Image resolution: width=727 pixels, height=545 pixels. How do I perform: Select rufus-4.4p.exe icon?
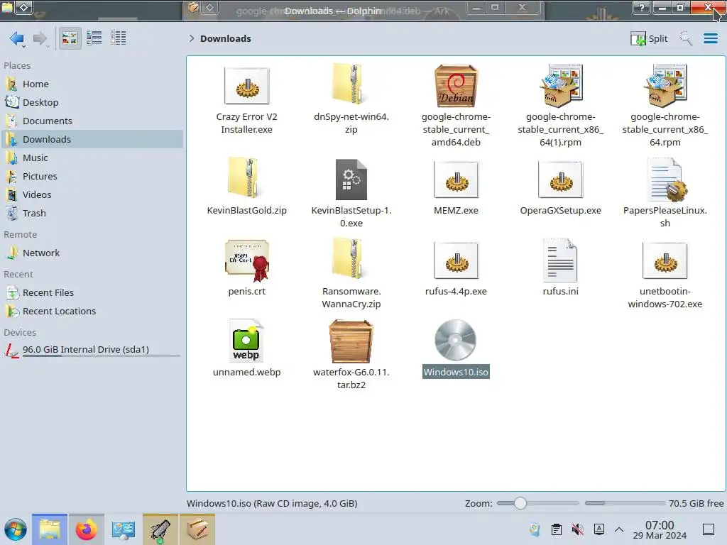tap(456, 260)
